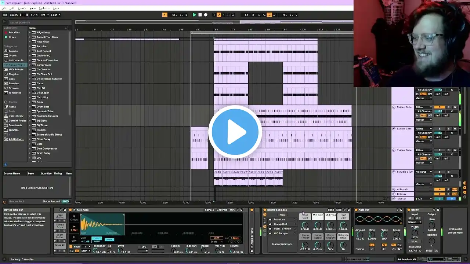Adjust the Kick Allee Volume knob
470x264 pixels.
(232, 250)
